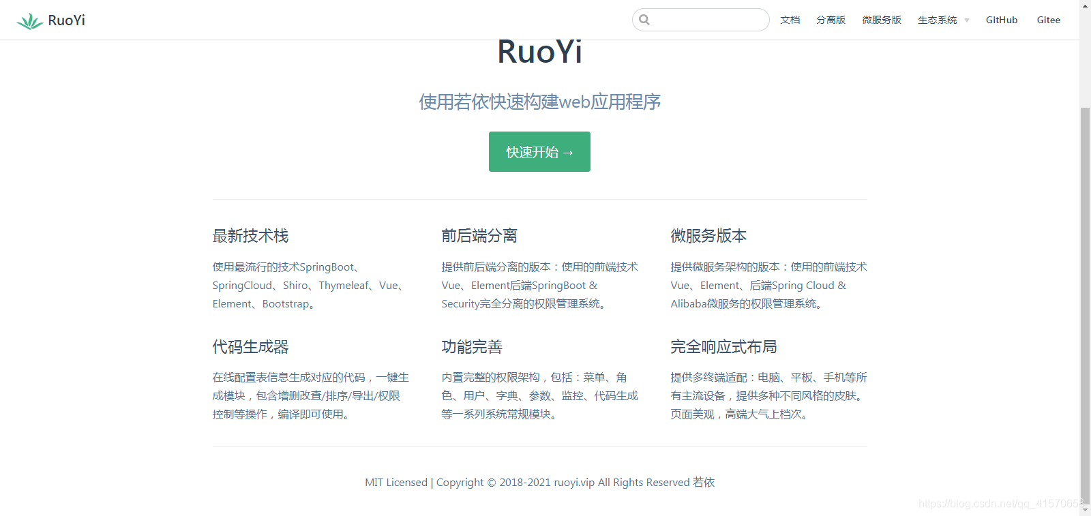Open the Gitee nav link
1091x516 pixels.
point(1049,20)
